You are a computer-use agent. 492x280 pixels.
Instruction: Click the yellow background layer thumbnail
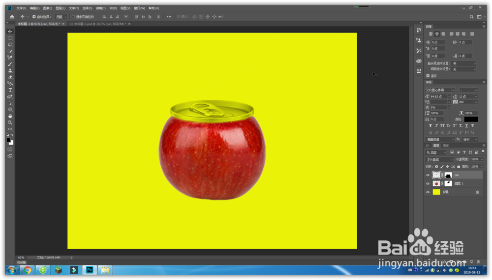[436, 192]
